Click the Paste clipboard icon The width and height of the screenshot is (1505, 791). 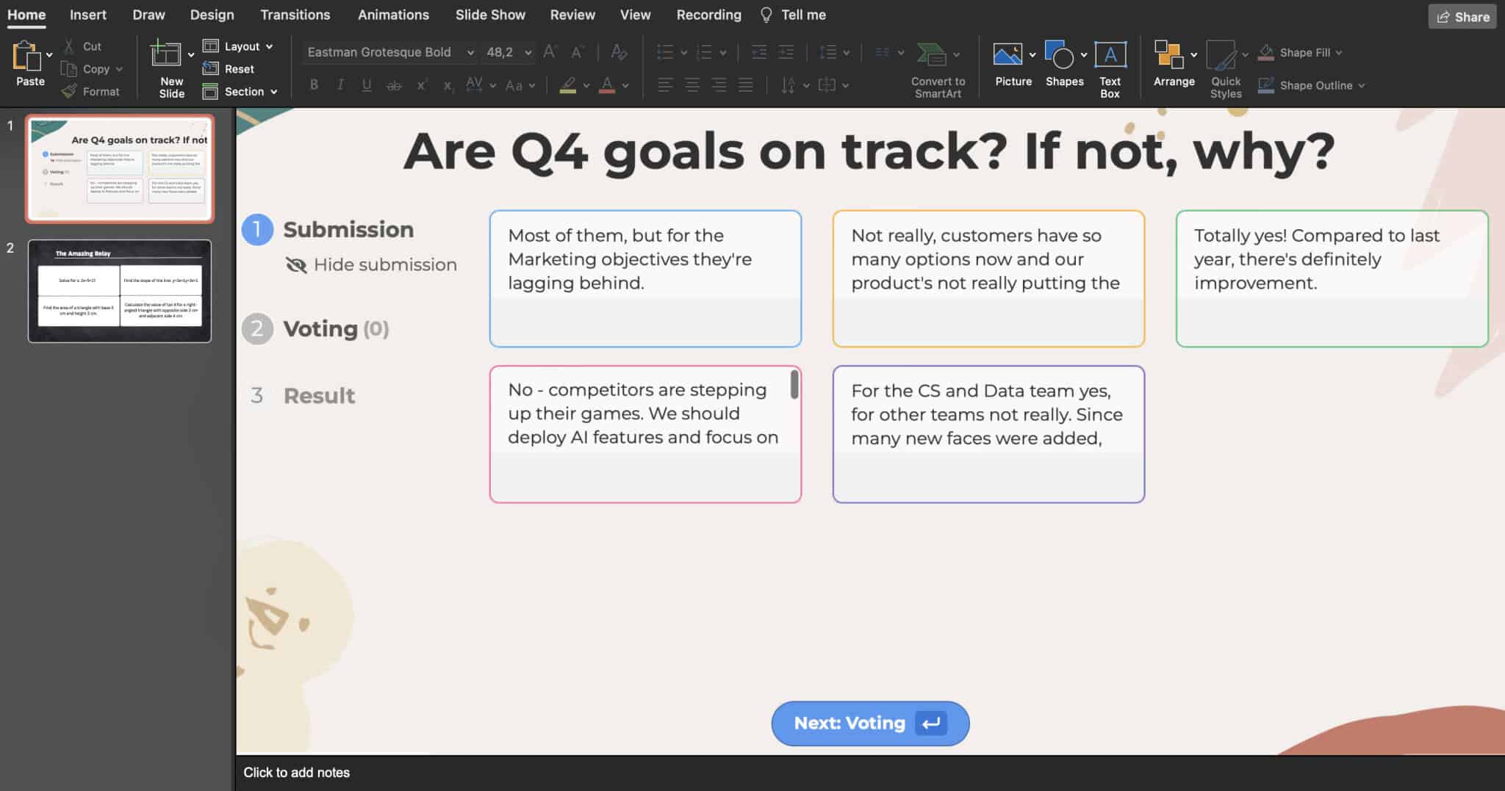26,57
